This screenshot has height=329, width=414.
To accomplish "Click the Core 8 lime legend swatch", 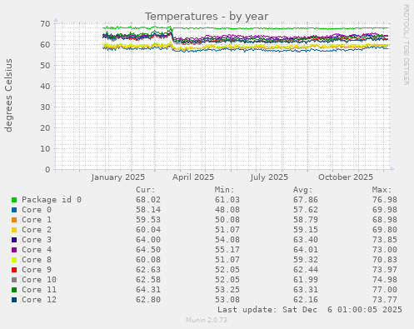I will tap(14, 260).
